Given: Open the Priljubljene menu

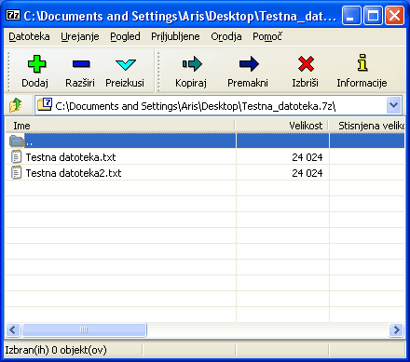Looking at the screenshot, I should [175, 36].
